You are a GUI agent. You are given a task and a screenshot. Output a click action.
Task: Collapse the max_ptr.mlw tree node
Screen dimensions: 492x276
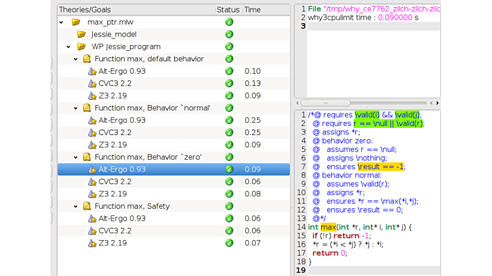(x=61, y=22)
